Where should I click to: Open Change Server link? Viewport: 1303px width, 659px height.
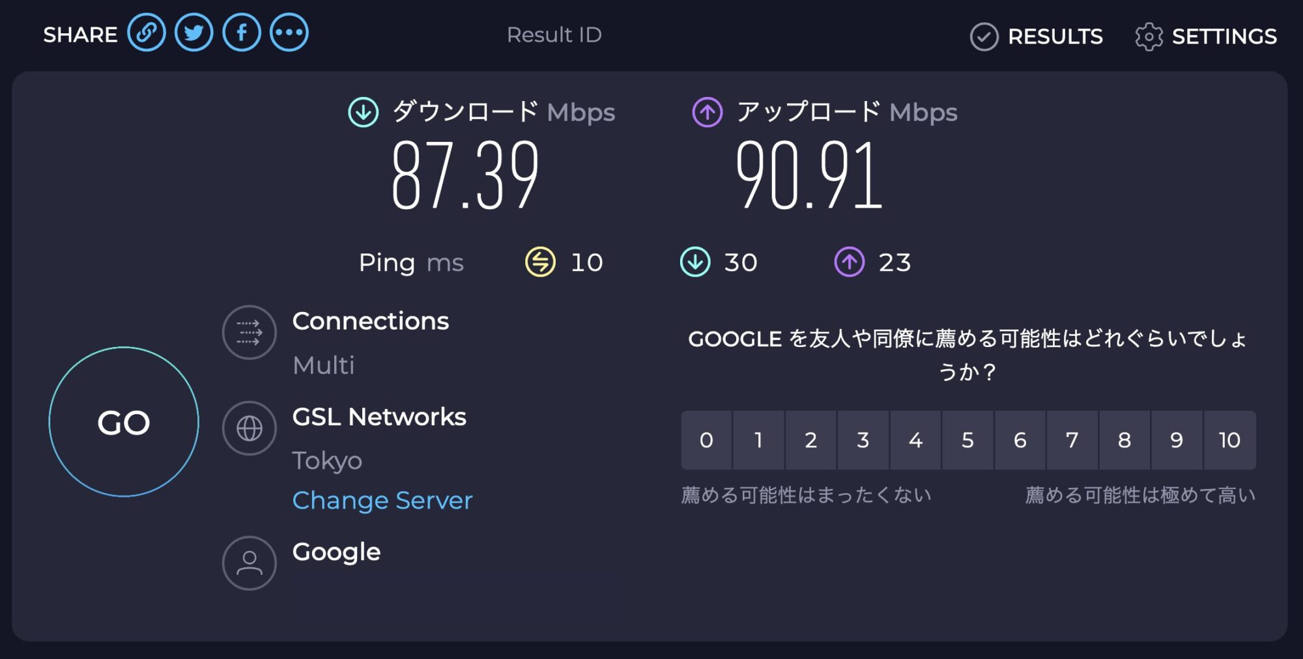pos(383,500)
